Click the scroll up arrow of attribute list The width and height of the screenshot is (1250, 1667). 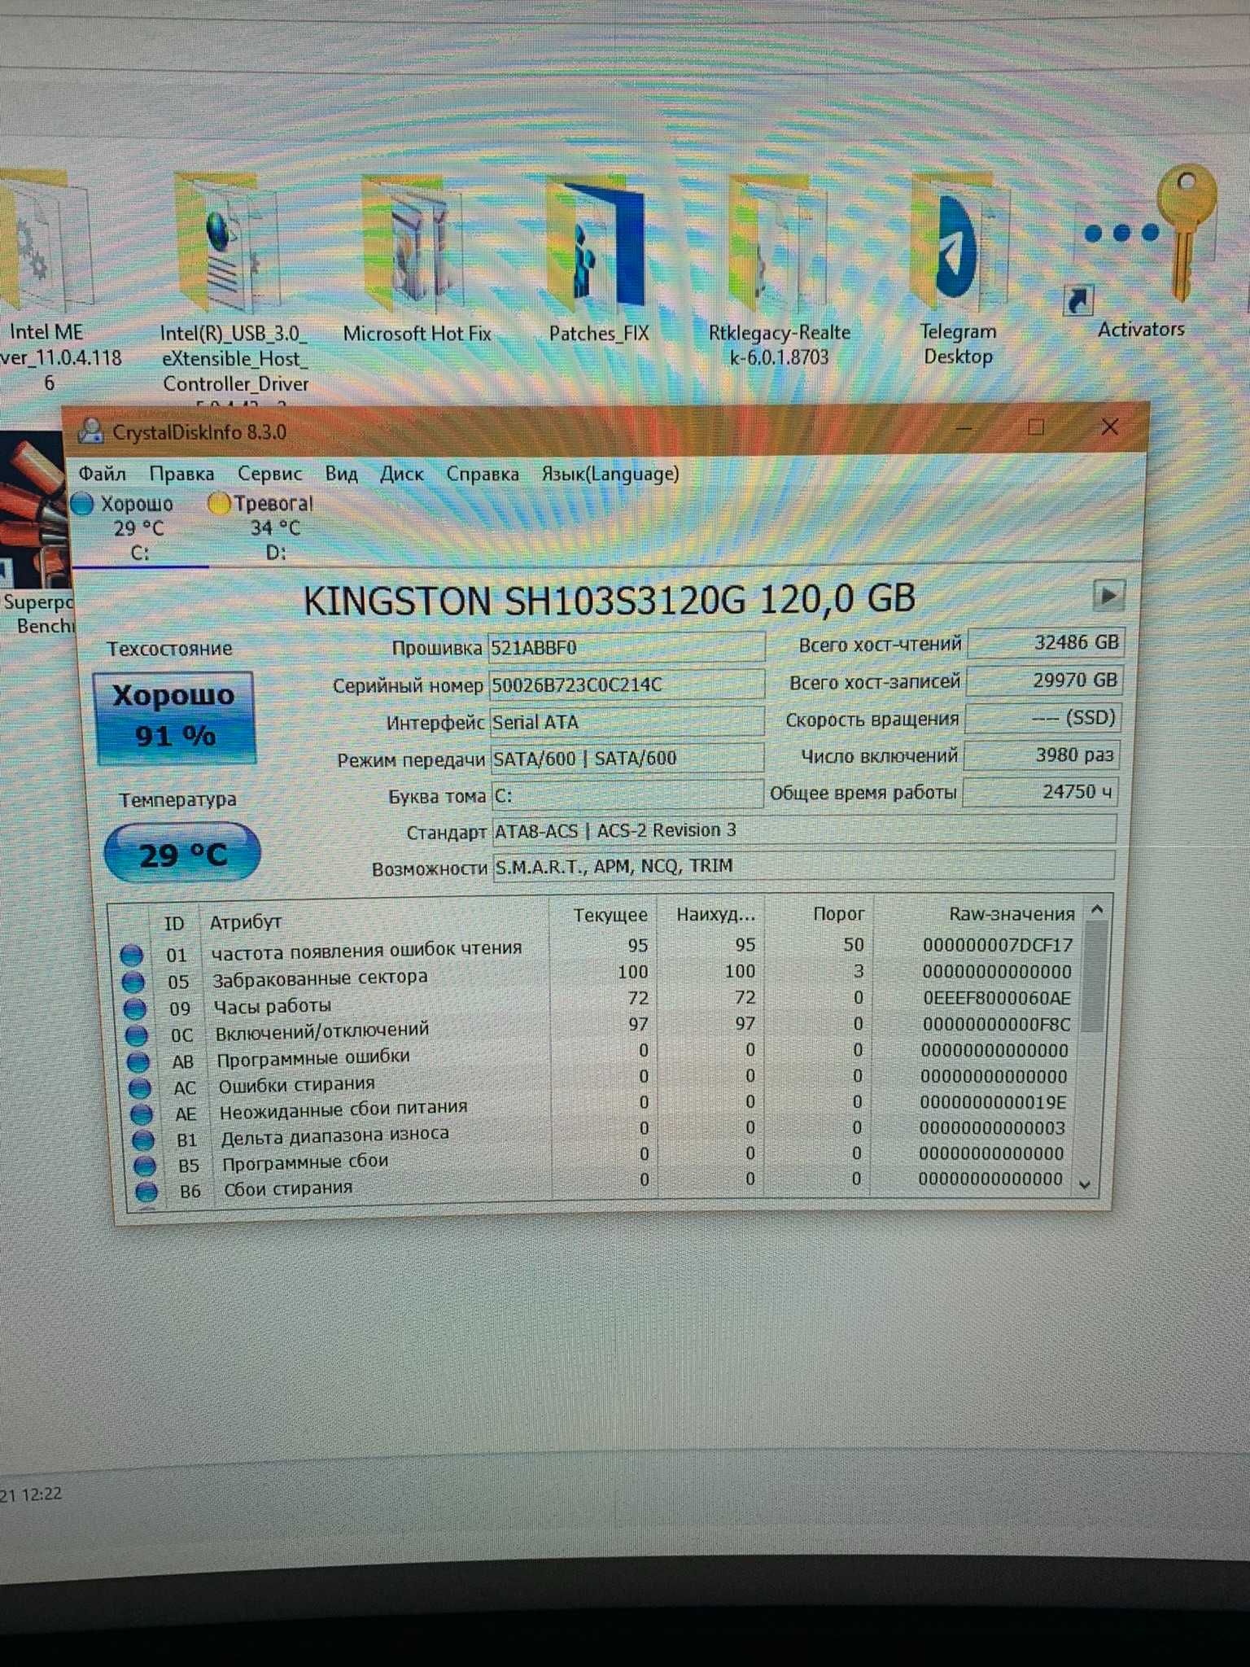tap(1097, 910)
